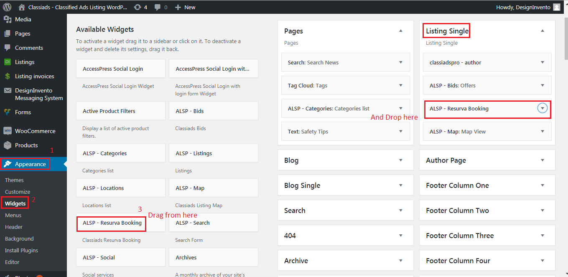Select the Active Product Filters widget
This screenshot has width=568, height=277.
pos(121,111)
